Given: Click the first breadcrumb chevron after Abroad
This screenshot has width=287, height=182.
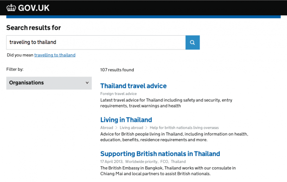Looking at the screenshot, I should coord(116,128).
